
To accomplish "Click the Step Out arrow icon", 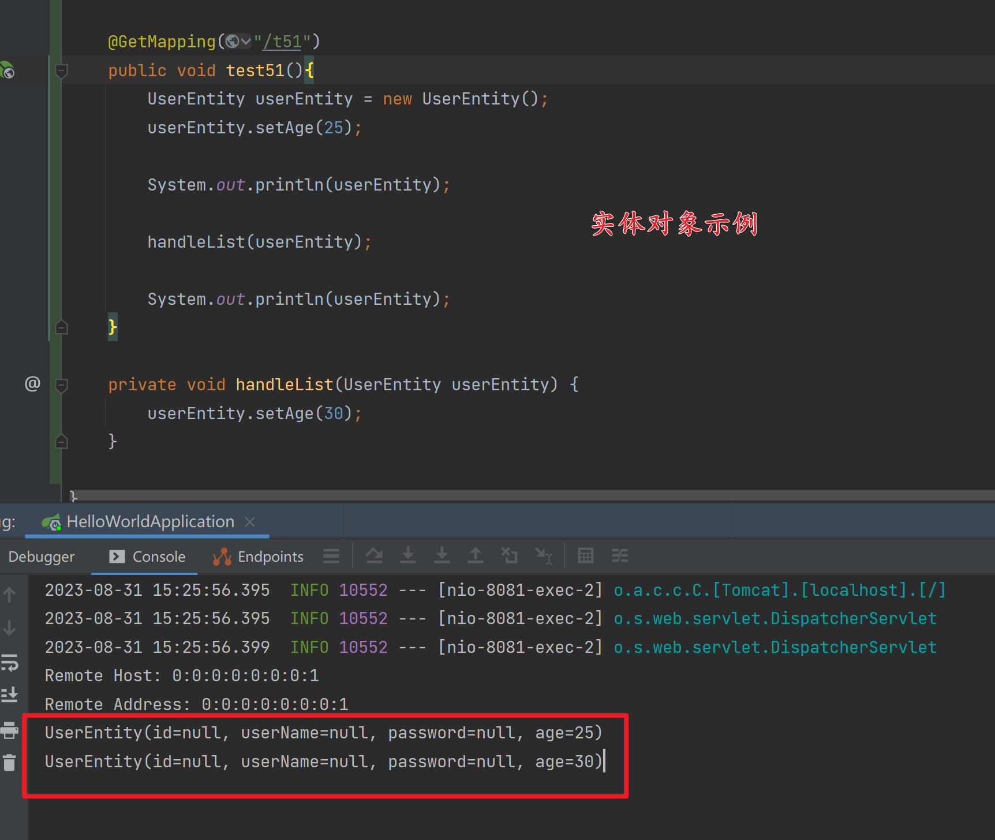I will [475, 555].
